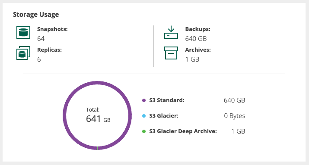309x165 pixels.
Task: Select the Backups label
Action: point(198,29)
